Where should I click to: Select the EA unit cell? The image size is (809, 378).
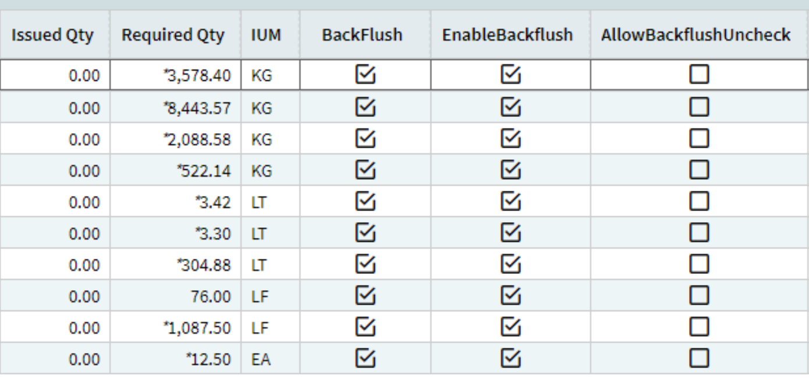pos(270,359)
